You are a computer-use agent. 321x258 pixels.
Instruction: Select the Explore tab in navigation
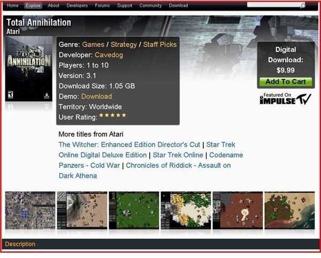[x=33, y=5]
